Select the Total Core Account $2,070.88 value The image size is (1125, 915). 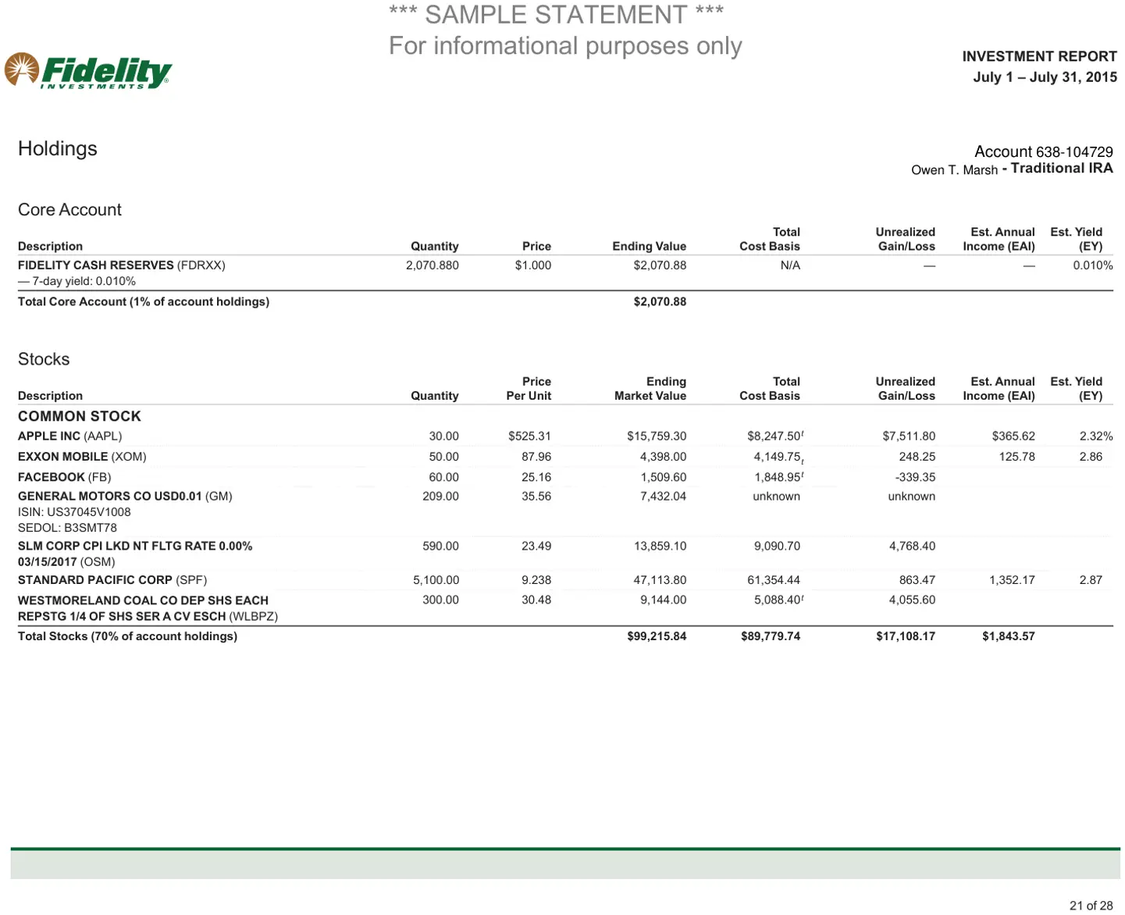(660, 301)
